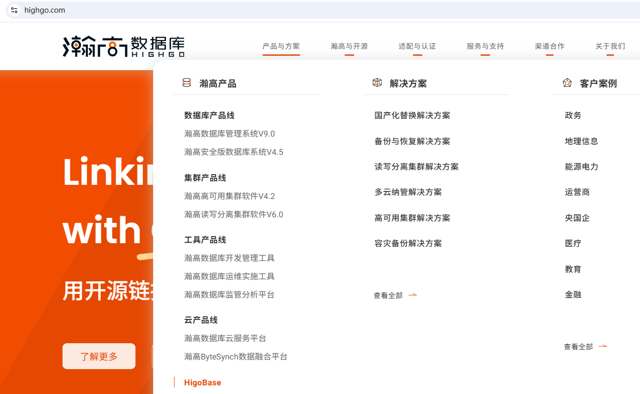Click the HighGo database logo

click(x=124, y=46)
